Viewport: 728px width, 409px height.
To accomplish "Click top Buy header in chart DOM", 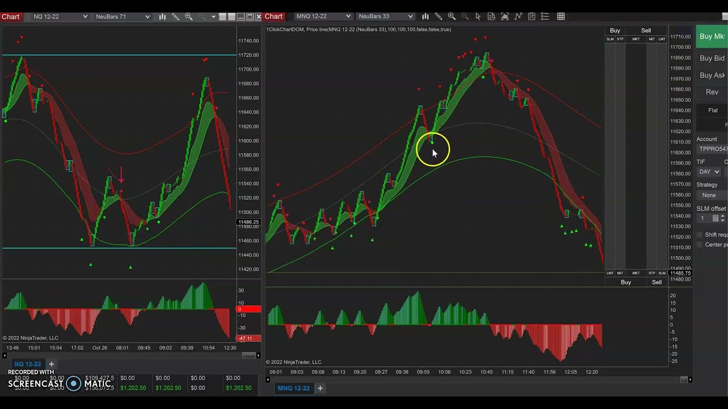I will [x=615, y=30].
